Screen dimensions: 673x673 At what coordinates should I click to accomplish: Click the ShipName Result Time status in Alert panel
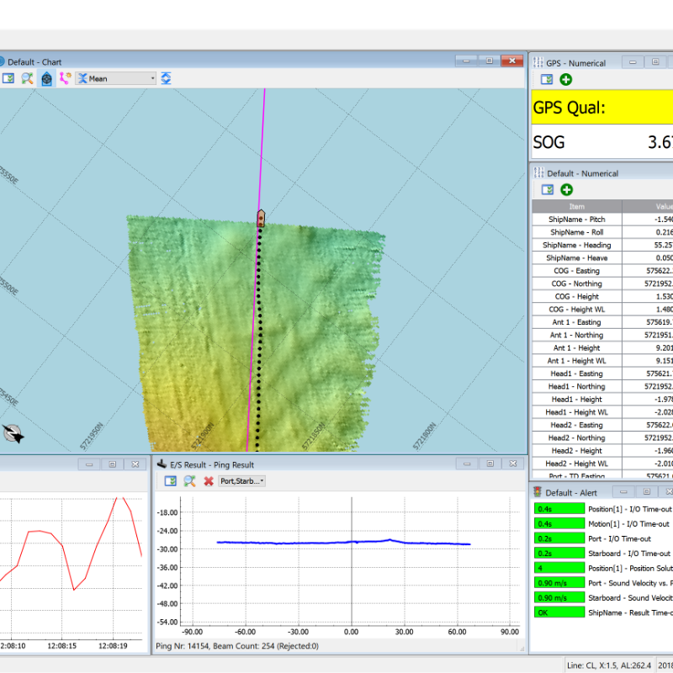coord(558,612)
